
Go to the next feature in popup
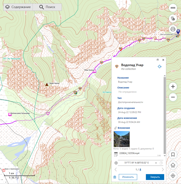coord(163,170)
